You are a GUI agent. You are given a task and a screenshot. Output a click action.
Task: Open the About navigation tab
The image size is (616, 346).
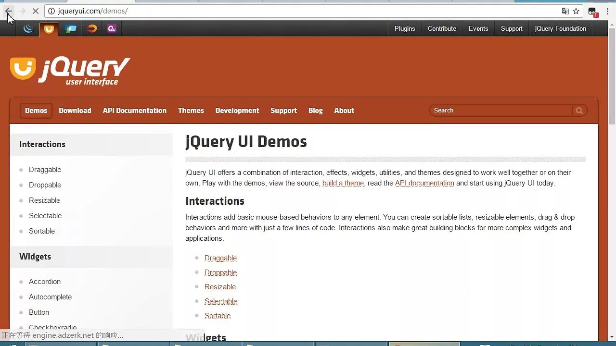tap(344, 111)
